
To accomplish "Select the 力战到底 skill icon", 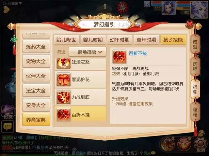I will [x=63, y=97].
